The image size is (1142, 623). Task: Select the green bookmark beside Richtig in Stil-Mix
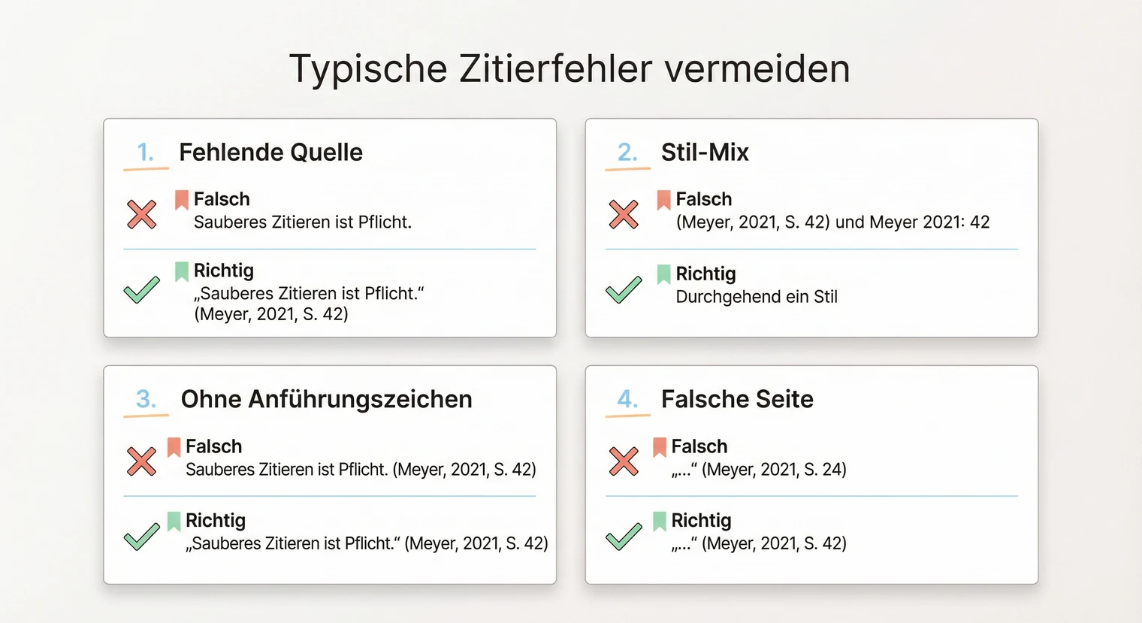664,274
